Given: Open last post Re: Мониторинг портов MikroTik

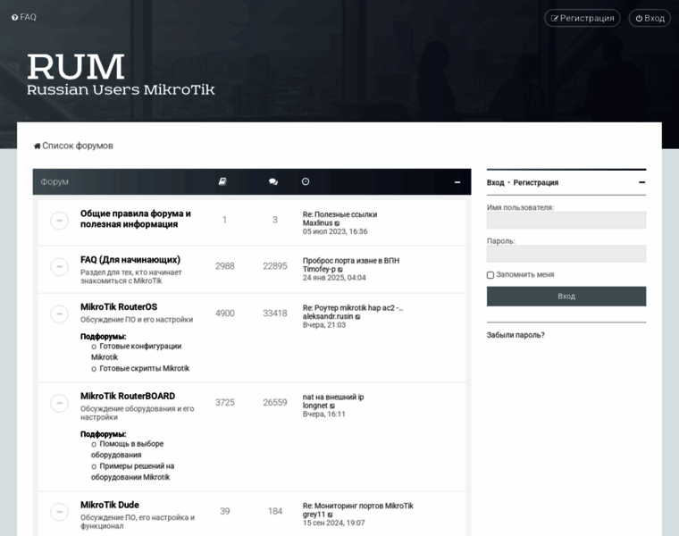Looking at the screenshot, I should click(x=357, y=506).
